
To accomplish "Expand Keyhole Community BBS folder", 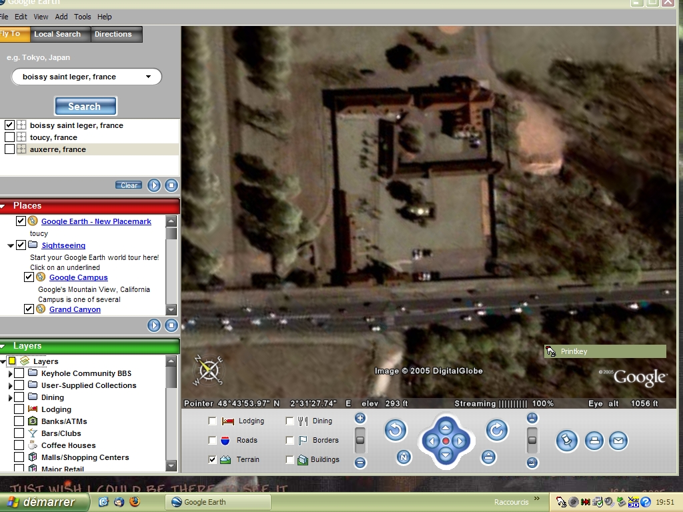I will pyautogui.click(x=11, y=373).
